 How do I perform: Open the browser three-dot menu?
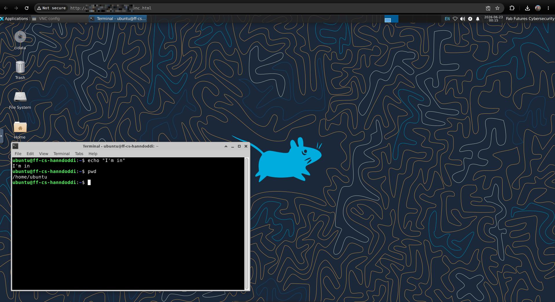548,8
